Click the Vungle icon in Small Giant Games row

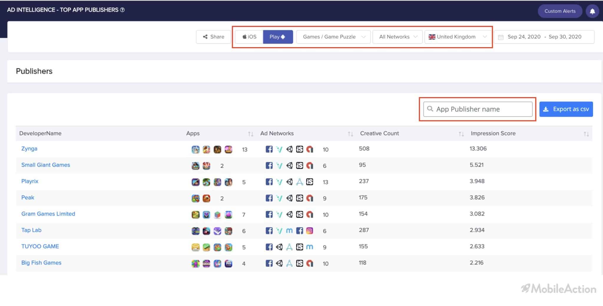[279, 166]
